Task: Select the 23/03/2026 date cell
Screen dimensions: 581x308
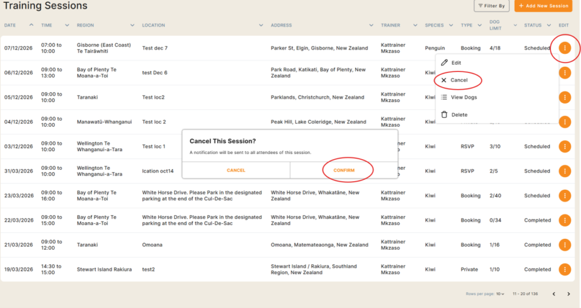Action: click(19, 195)
